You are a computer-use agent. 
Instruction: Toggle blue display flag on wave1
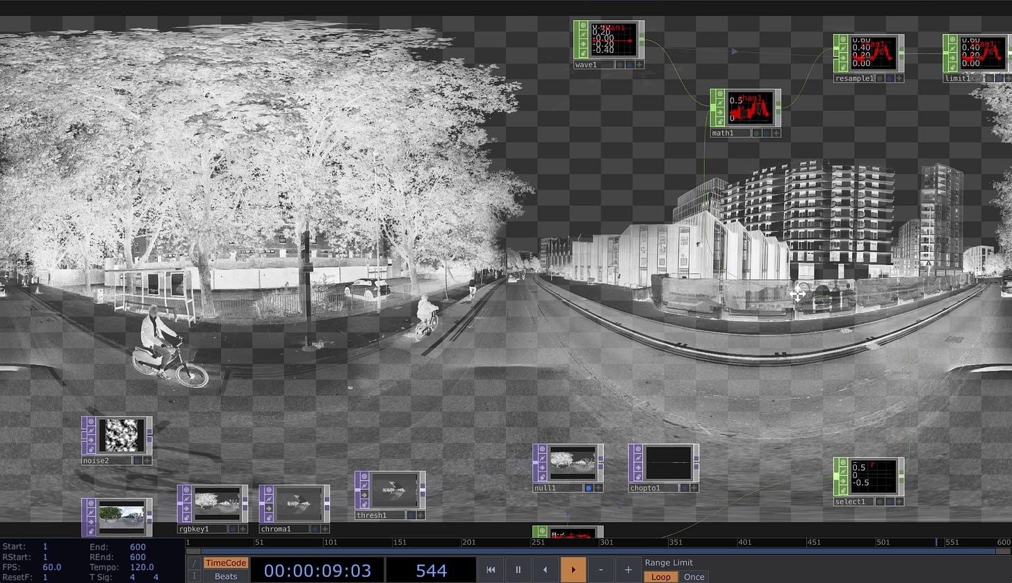(x=630, y=65)
